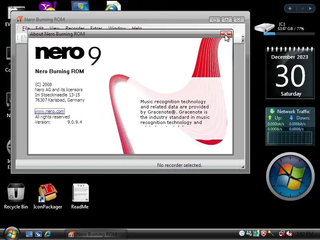Click the Nero Burning ROM title bar icon
Screen dimensions: 320x240
[x=19, y=19]
